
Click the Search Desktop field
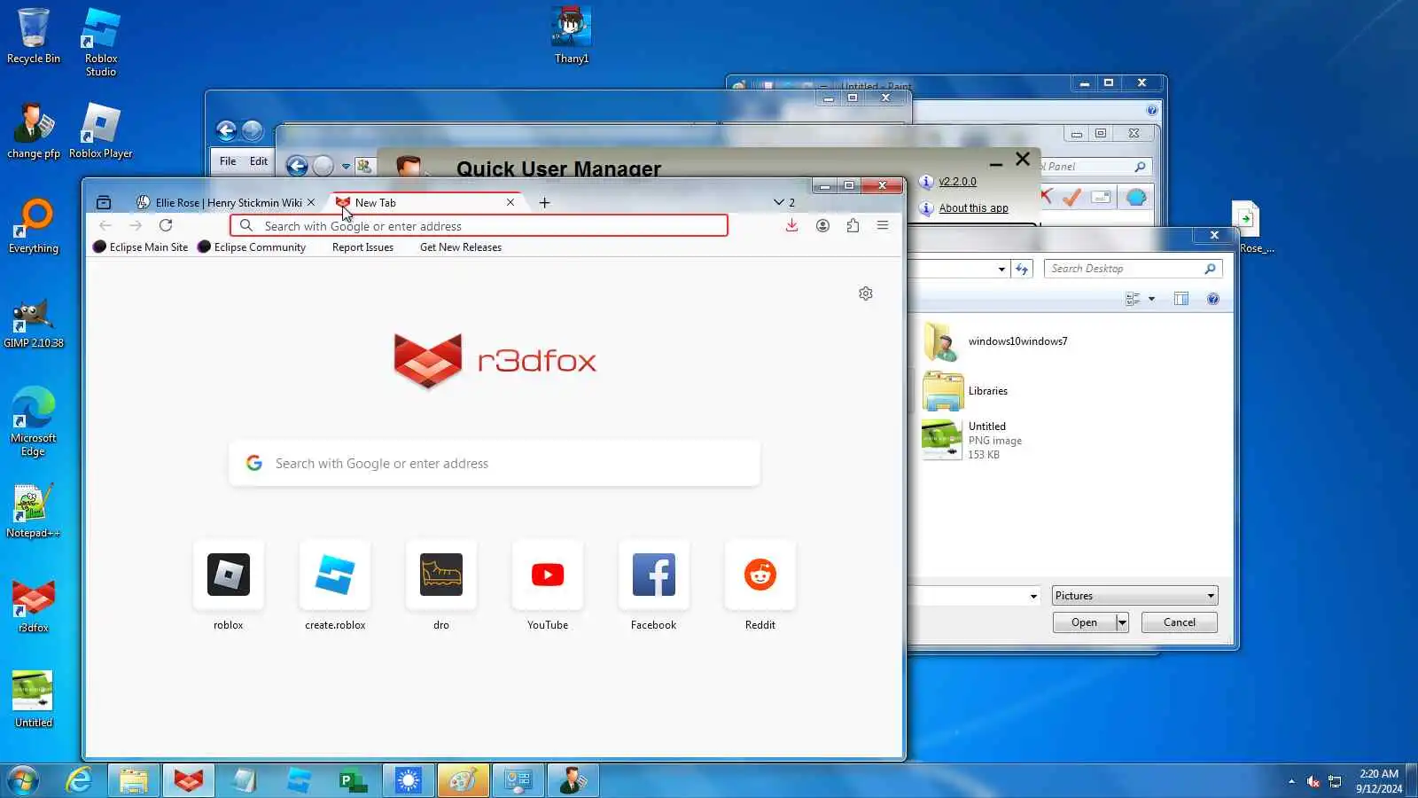pyautogui.click(x=1133, y=269)
